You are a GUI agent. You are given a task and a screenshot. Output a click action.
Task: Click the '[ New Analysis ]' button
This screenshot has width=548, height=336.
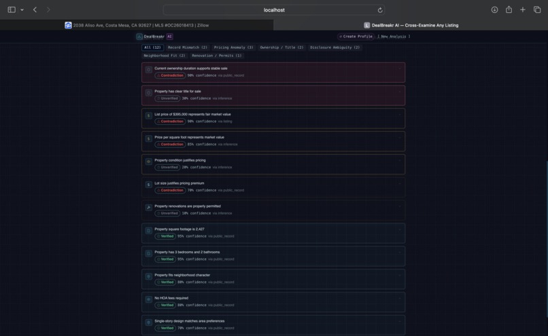pyautogui.click(x=394, y=36)
